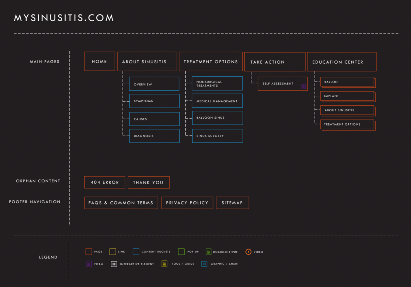Open the Balloon Sinus content bucket

217,118
